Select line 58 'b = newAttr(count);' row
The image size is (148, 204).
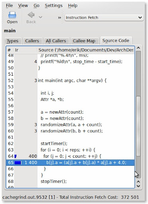(70, 118)
